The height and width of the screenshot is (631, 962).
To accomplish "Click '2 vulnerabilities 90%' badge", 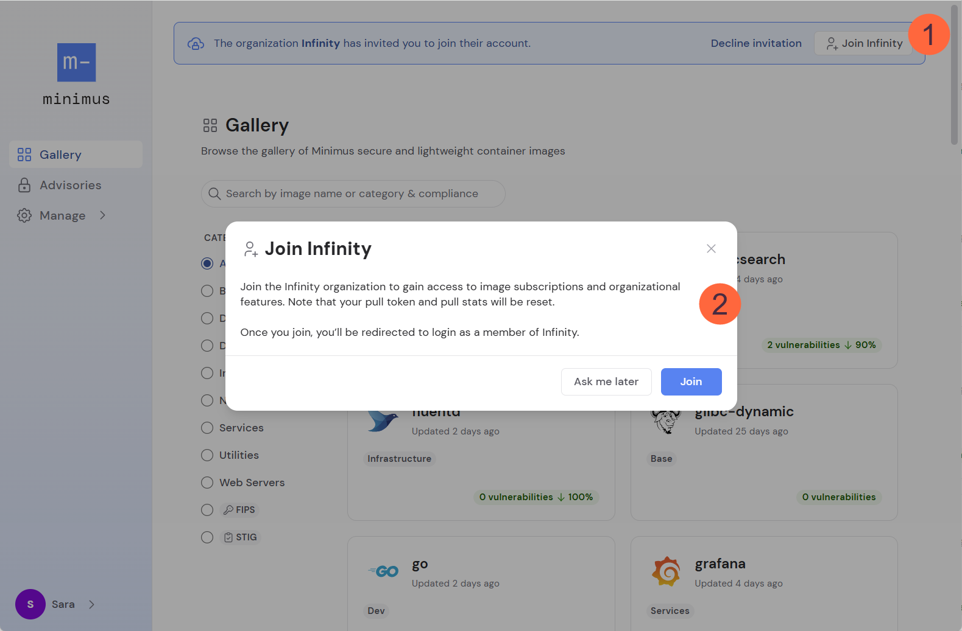I will click(x=821, y=345).
